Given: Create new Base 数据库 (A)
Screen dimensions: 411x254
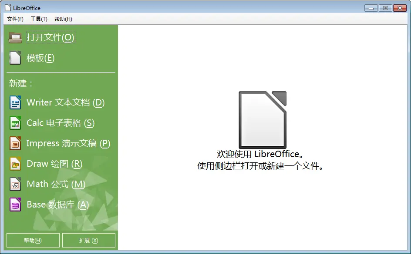Looking at the screenshot, I should [x=57, y=205].
